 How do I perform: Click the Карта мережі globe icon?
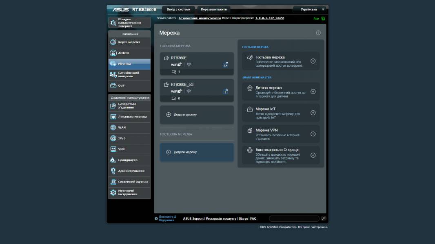point(113,42)
